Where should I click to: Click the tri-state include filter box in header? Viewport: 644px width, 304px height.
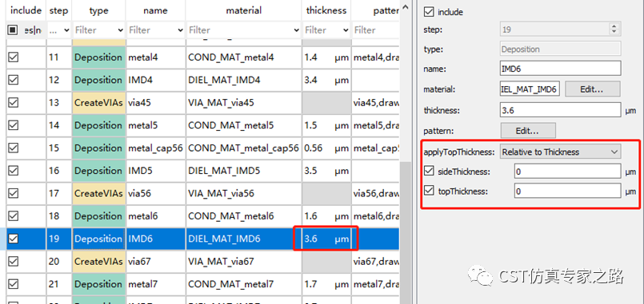pyautogui.click(x=13, y=30)
